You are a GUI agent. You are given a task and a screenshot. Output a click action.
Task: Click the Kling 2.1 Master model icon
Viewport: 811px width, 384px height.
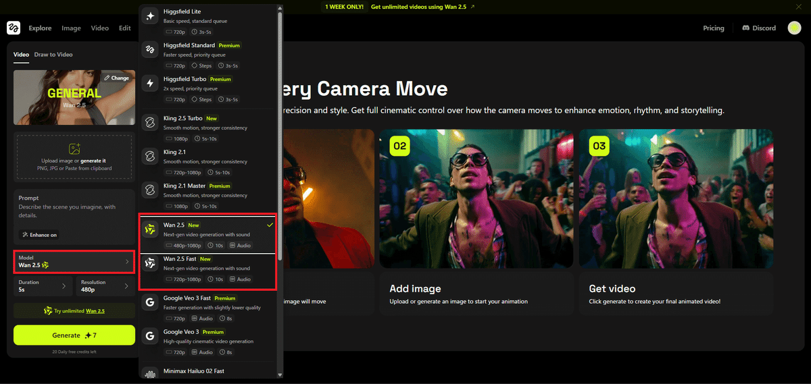(x=150, y=191)
